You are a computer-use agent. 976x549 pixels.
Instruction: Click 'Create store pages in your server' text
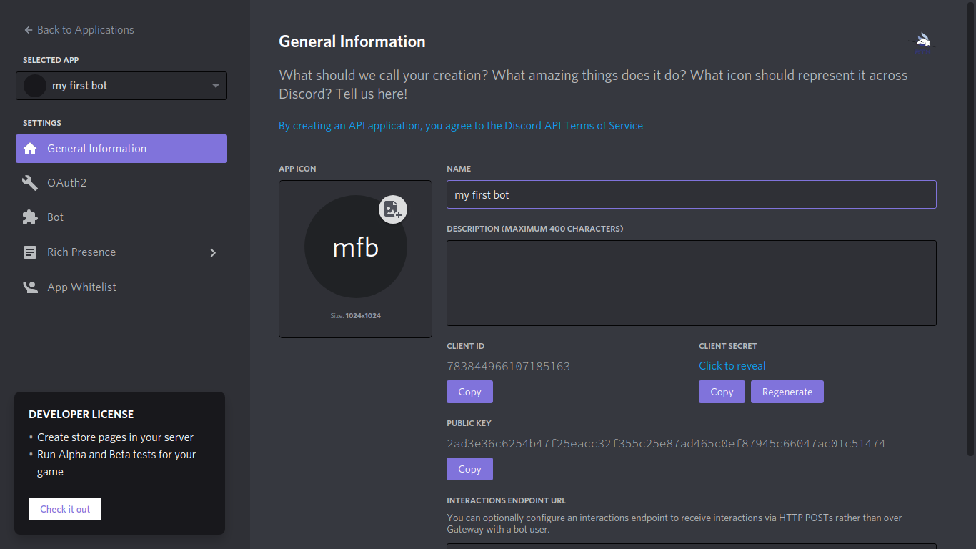coord(116,437)
